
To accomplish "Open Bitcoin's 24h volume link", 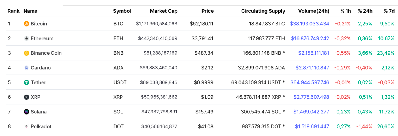I will tap(309, 24).
